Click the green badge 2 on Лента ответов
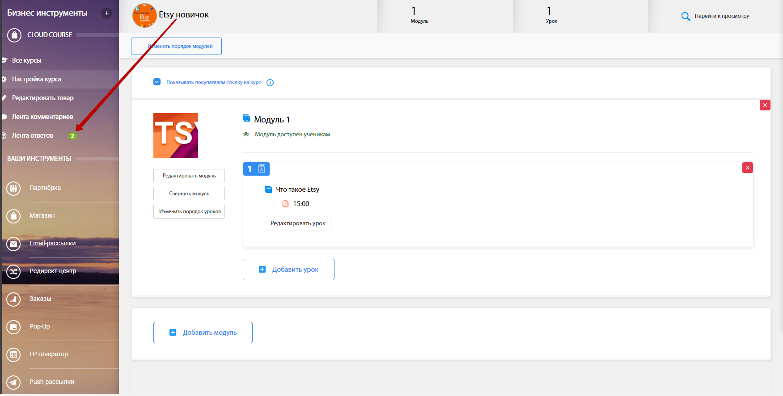 point(72,136)
